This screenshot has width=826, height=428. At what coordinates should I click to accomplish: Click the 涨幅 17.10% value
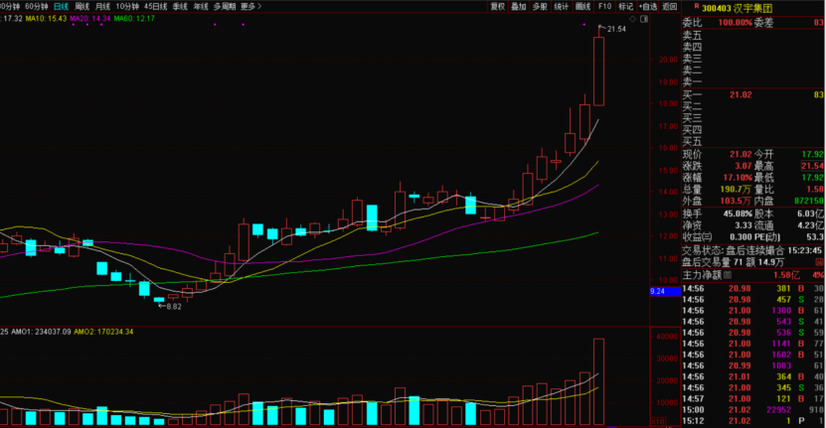[738, 178]
